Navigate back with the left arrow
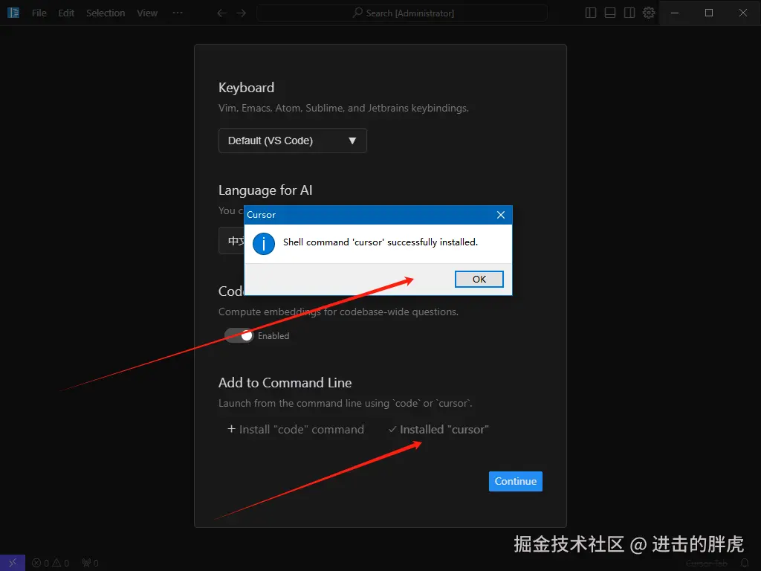The height and width of the screenshot is (571, 761). tap(221, 13)
